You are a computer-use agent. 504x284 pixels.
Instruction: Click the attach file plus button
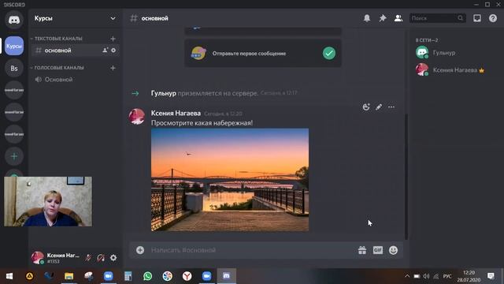140,250
